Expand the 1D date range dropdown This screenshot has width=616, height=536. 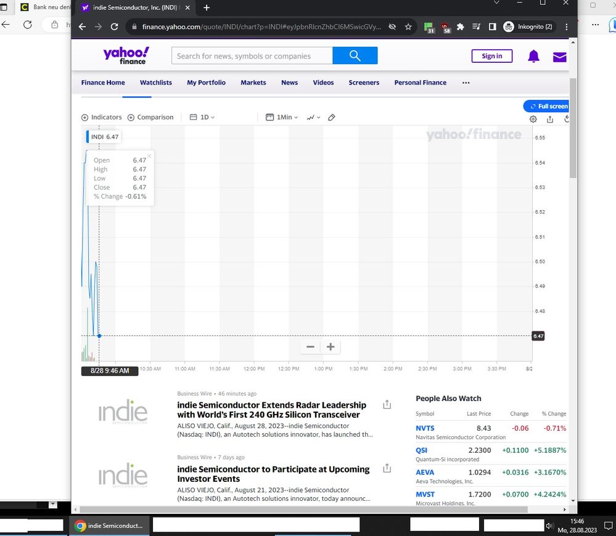pyautogui.click(x=202, y=117)
